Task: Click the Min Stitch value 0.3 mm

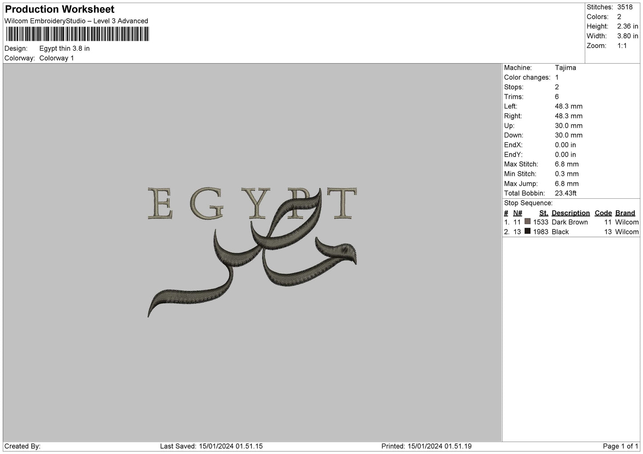Action: (567, 174)
